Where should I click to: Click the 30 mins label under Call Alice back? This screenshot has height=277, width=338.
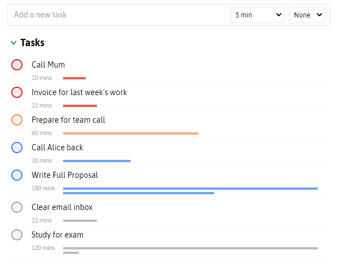coord(42,160)
